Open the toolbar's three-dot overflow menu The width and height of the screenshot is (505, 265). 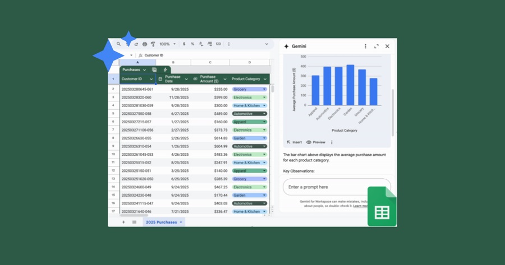pyautogui.click(x=229, y=44)
